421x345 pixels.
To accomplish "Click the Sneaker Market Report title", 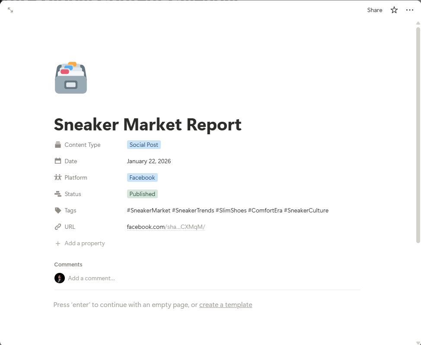I will [147, 125].
